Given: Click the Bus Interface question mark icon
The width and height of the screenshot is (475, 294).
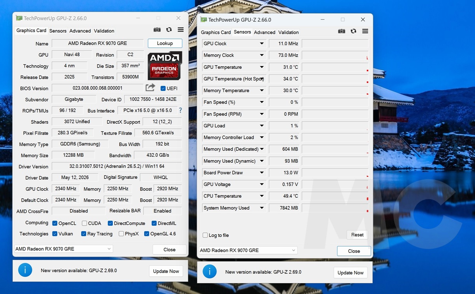Looking at the screenshot, I should [180, 111].
